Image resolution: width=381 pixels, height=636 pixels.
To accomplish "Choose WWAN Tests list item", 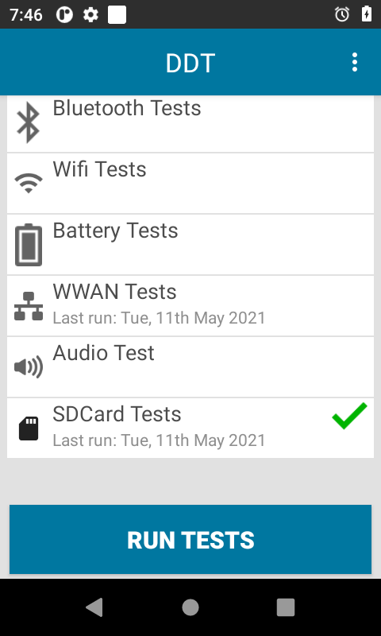I will click(x=190, y=306).
